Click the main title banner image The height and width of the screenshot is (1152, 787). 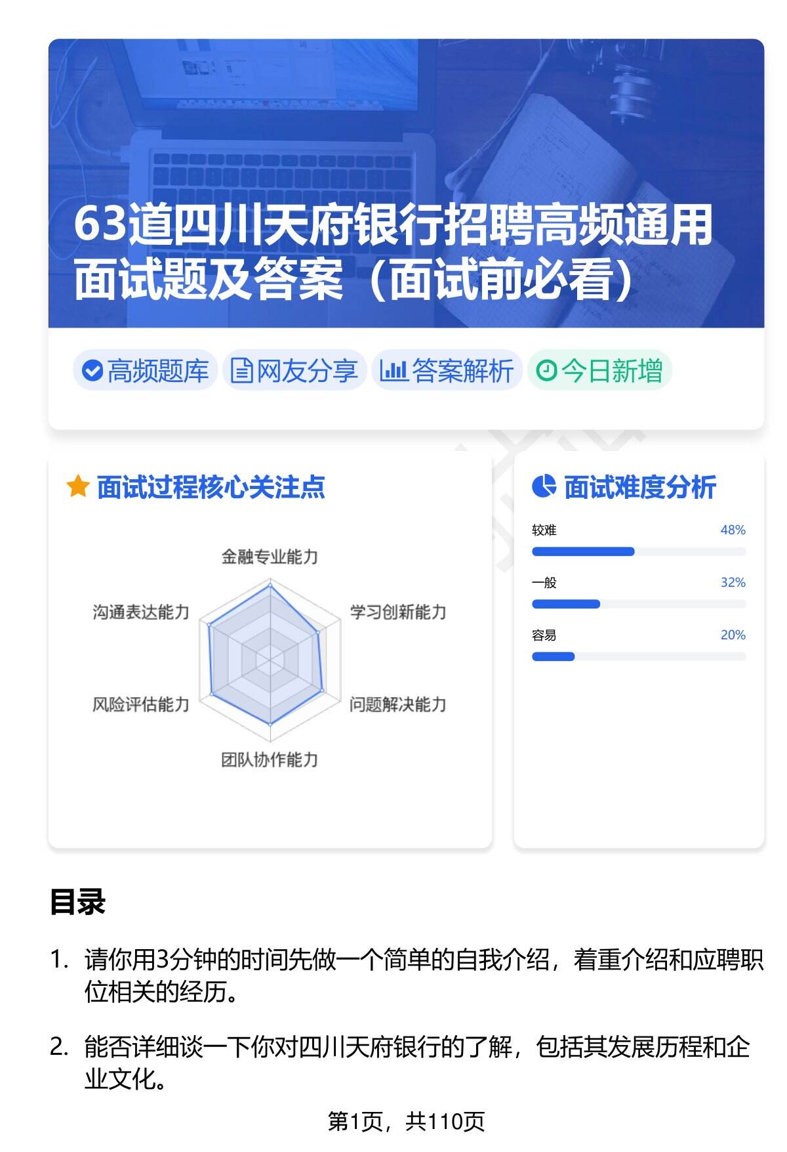406,184
